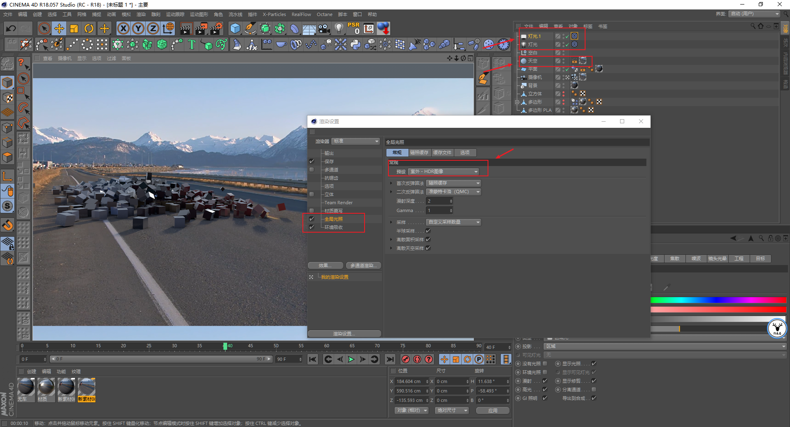Click the 效果... button
Screen dimensions: 790x427
(325, 265)
